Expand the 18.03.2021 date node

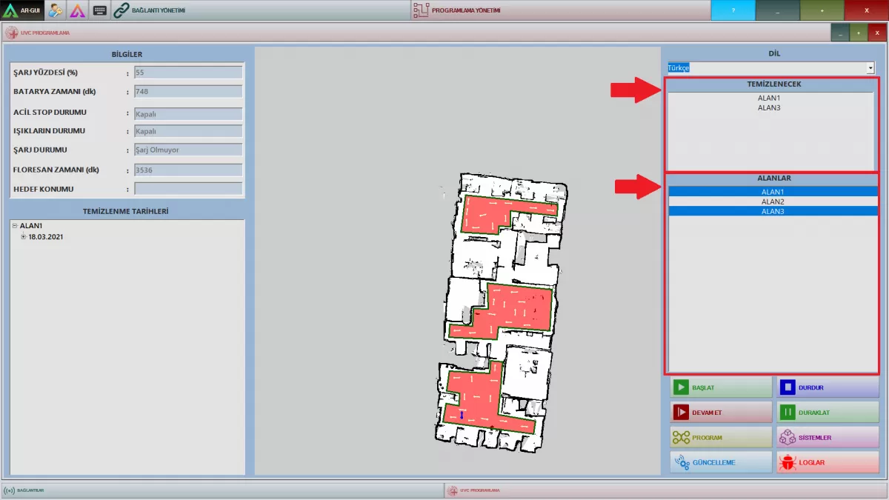pyautogui.click(x=23, y=237)
